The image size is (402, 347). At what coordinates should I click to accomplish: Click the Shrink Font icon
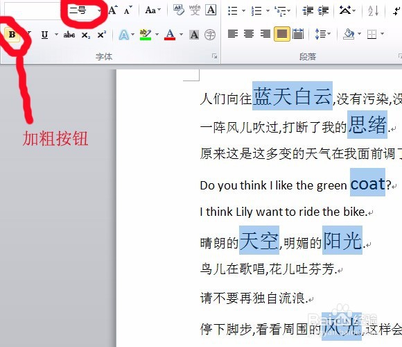pyautogui.click(x=128, y=10)
